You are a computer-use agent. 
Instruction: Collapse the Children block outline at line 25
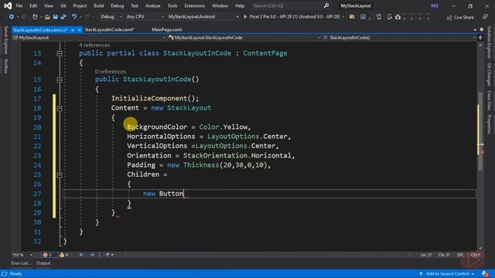[x=60, y=175]
